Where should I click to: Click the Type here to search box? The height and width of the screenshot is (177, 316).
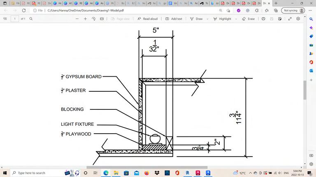coord(45,173)
